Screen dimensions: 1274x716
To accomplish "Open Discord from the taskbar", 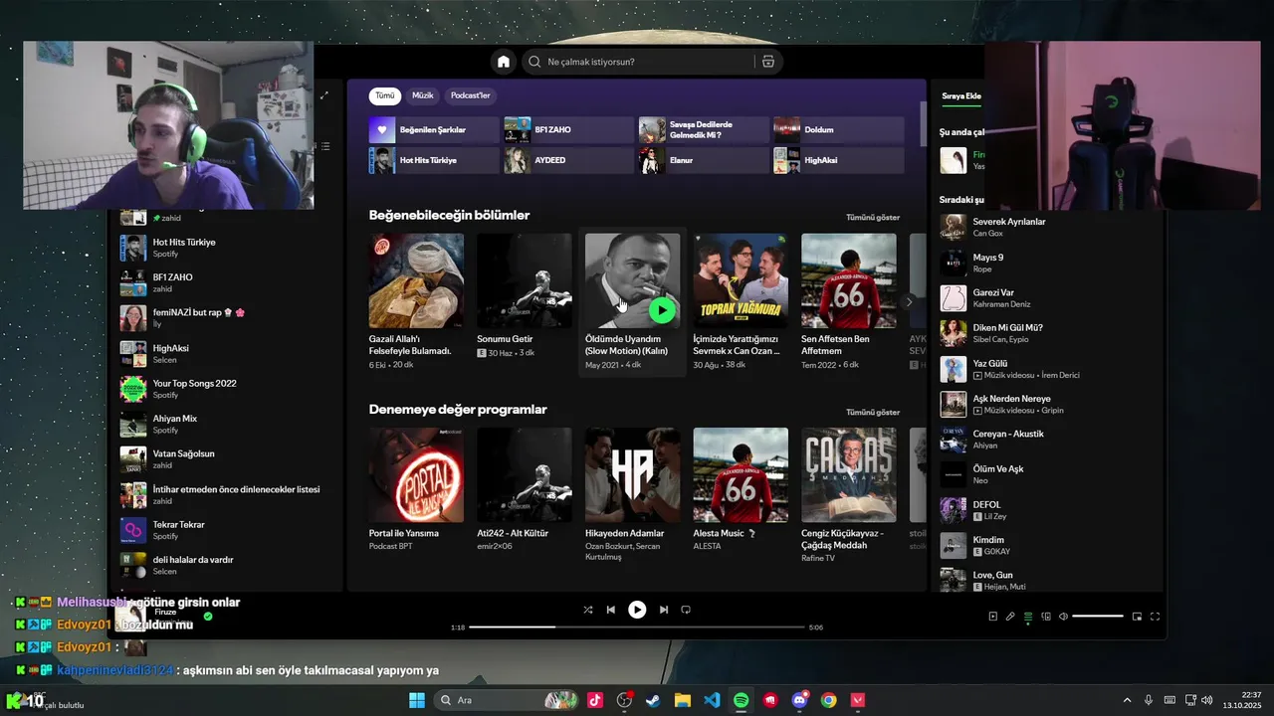I will [799, 700].
